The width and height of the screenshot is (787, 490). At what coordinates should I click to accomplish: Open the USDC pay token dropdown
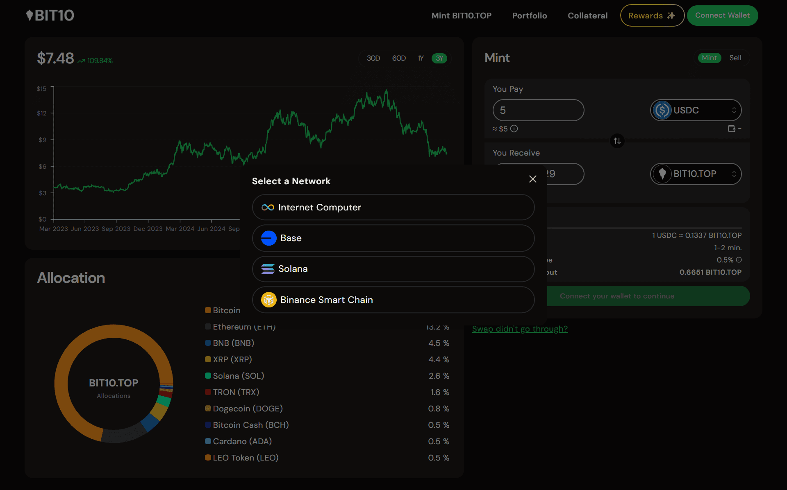(696, 110)
